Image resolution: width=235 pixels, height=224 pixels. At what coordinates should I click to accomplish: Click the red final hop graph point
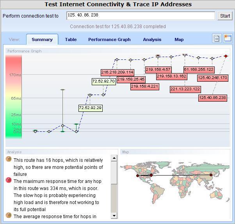[x=226, y=56]
